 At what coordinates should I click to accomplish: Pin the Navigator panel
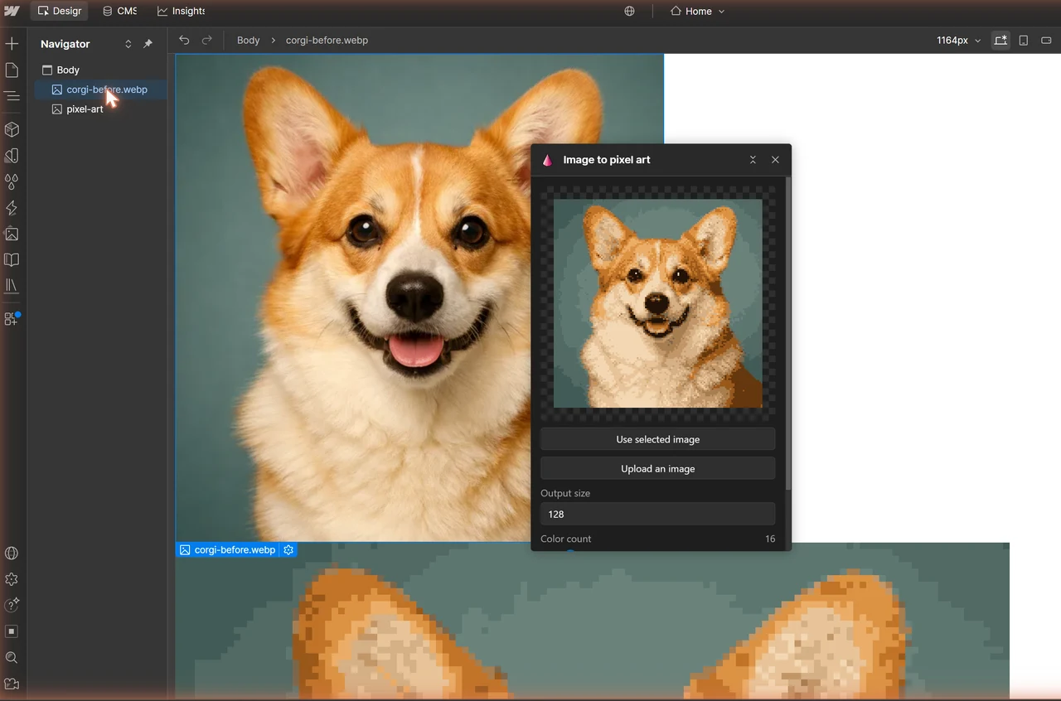tap(148, 44)
